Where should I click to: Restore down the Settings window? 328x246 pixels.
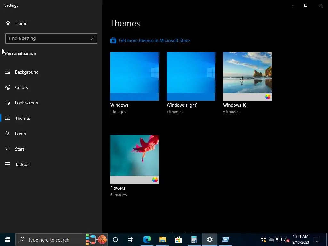pos(306,5)
